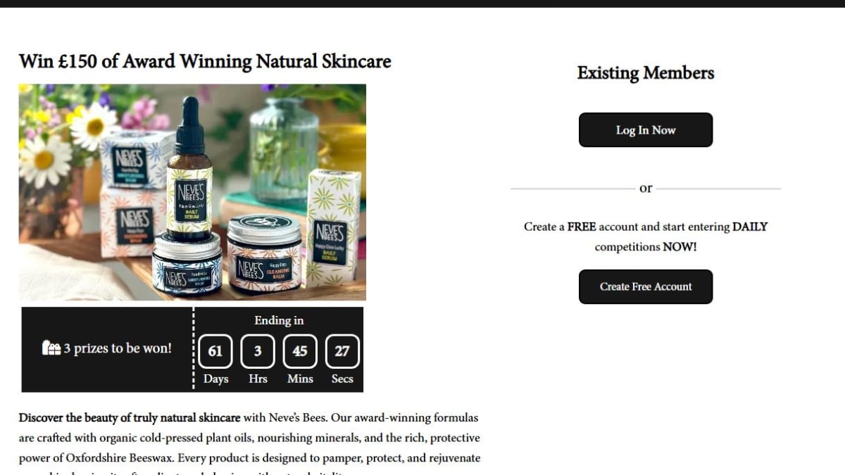This screenshot has width=845, height=475.
Task: Click the 'Ending in' countdown label
Action: pos(279,320)
